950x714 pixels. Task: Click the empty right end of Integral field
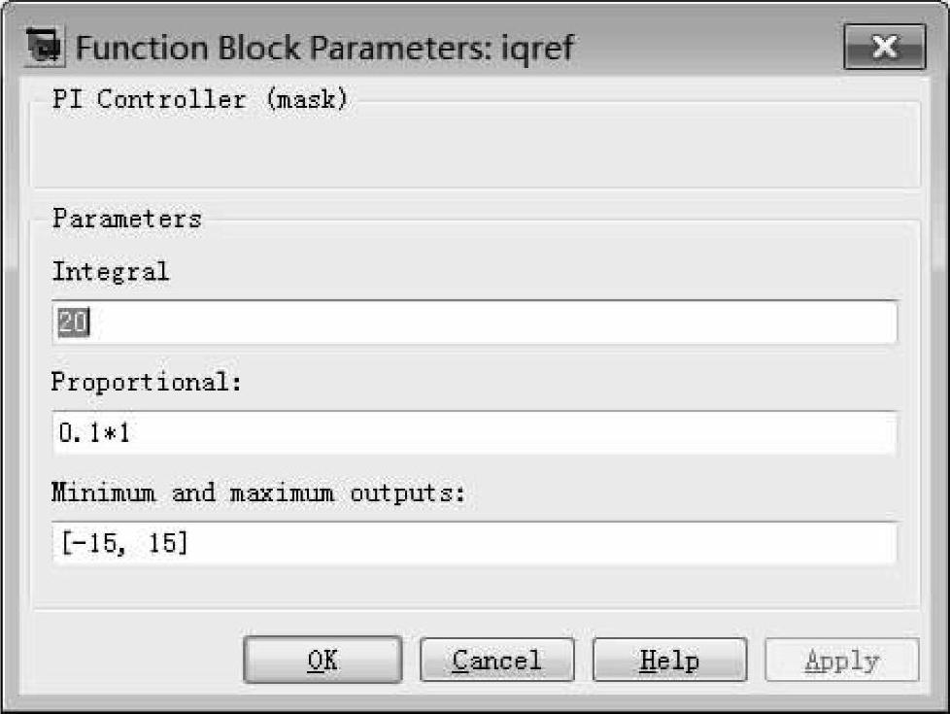click(777, 323)
